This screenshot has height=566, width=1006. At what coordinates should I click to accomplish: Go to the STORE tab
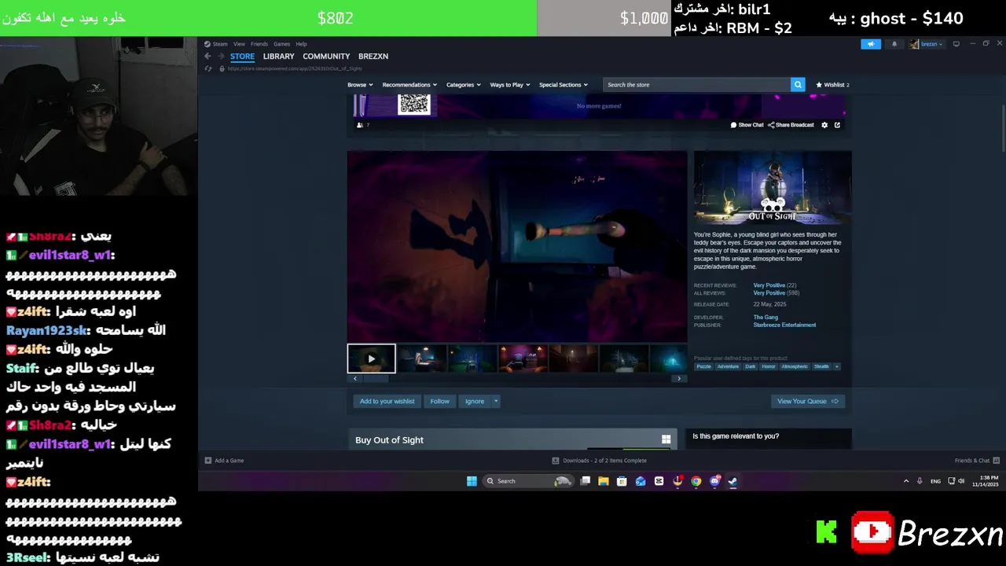pos(242,57)
